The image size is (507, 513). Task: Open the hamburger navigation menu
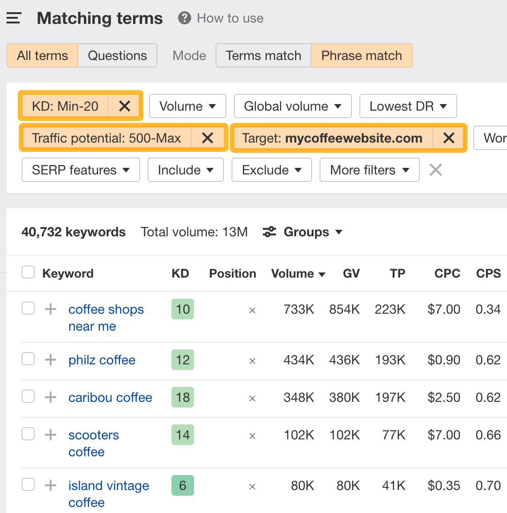[14, 17]
